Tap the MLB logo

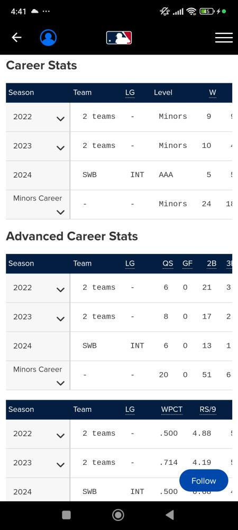click(x=119, y=38)
